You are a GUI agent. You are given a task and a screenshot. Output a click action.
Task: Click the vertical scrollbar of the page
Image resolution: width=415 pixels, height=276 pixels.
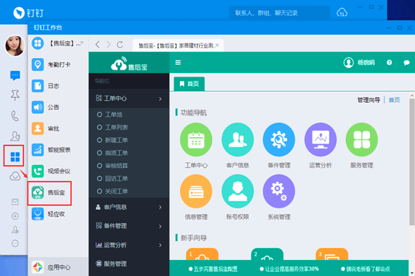[412, 161]
